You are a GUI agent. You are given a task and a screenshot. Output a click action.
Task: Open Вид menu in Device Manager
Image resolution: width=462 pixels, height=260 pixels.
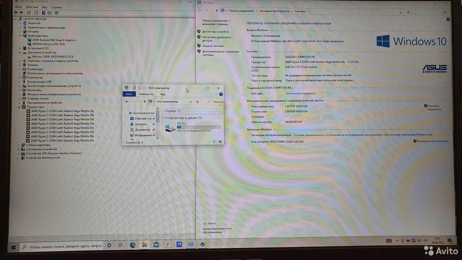pyautogui.click(x=44, y=7)
